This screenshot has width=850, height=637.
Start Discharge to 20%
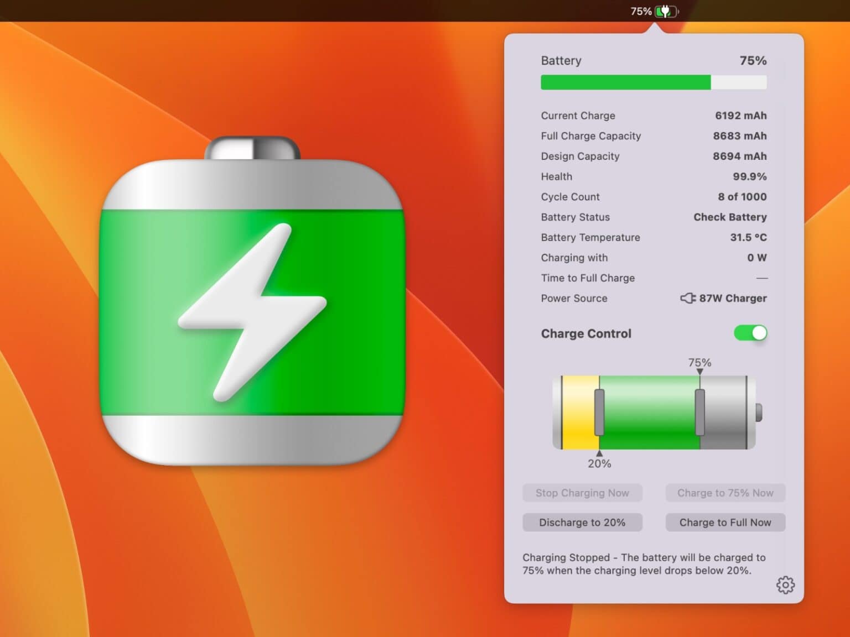(x=582, y=522)
